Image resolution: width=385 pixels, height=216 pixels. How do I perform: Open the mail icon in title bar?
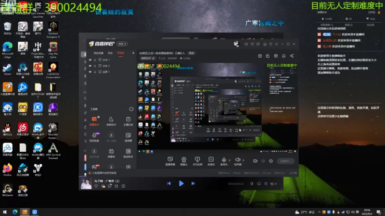(252, 44)
